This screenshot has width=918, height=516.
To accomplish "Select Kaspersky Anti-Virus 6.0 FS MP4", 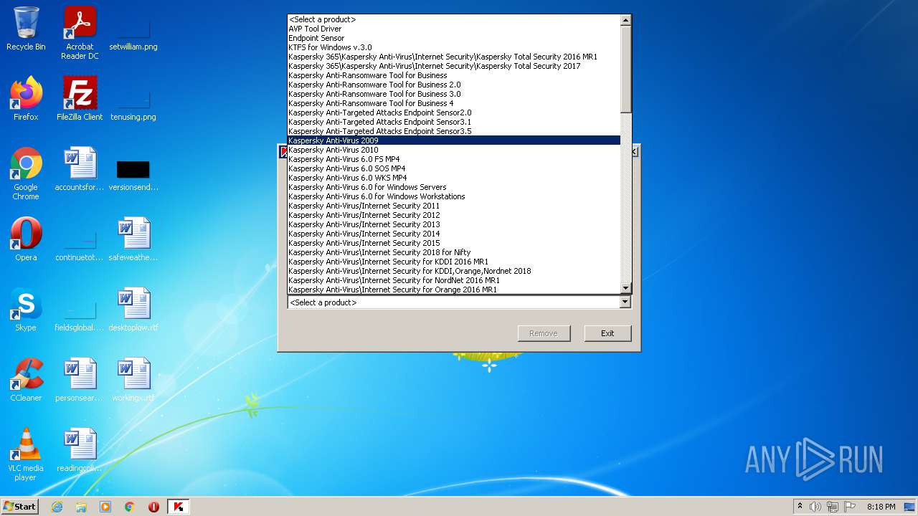I will 454,159.
